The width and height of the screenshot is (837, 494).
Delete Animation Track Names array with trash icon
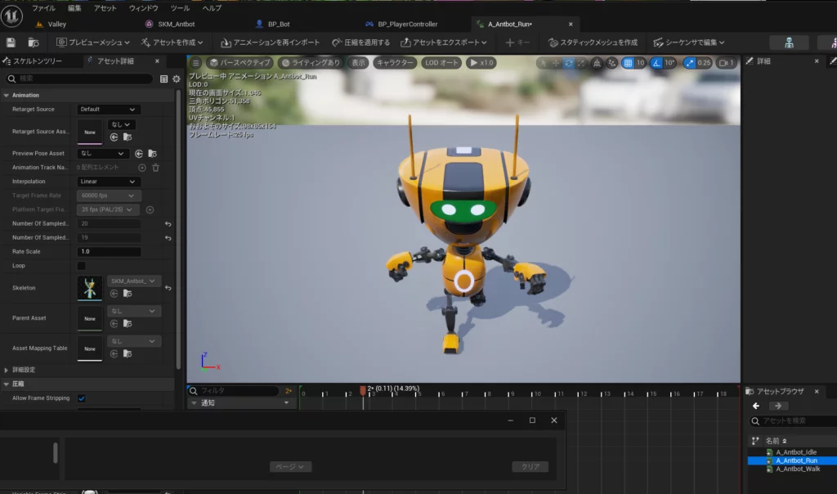click(155, 168)
